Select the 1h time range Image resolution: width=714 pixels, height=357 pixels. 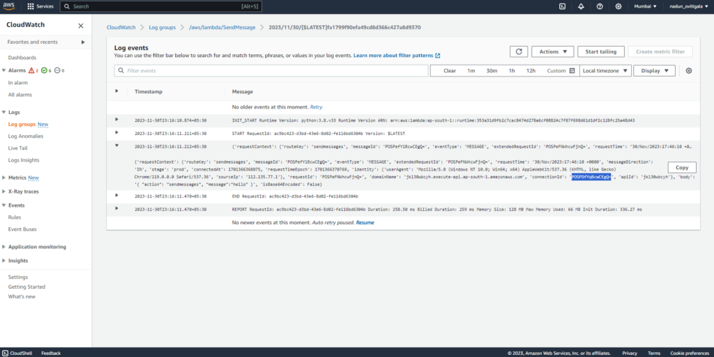(512, 71)
